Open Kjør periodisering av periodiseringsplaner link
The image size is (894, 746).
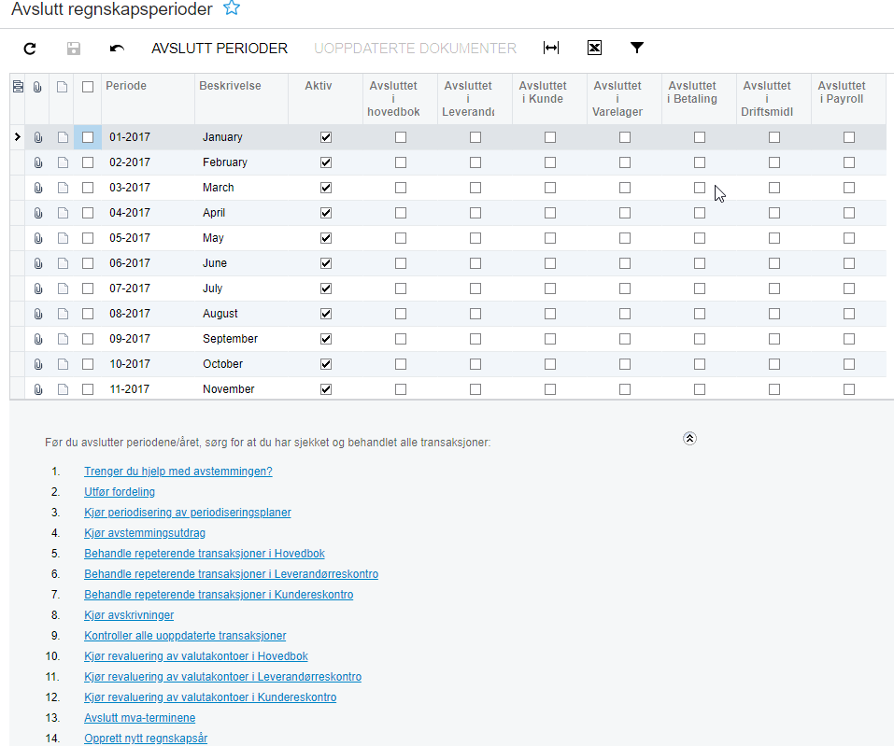tap(188, 513)
